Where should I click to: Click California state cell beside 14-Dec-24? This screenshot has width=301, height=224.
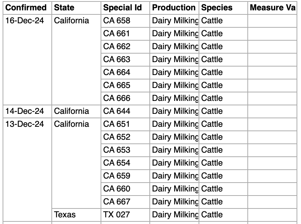tap(72, 111)
